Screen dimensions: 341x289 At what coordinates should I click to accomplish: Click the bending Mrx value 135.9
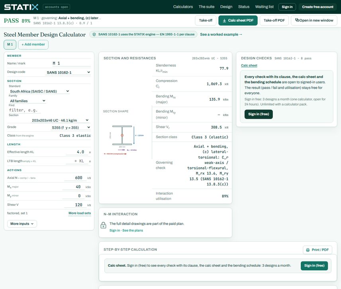(214, 99)
